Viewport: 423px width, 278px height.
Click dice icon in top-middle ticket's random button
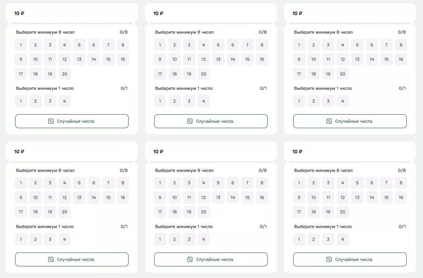(x=190, y=121)
